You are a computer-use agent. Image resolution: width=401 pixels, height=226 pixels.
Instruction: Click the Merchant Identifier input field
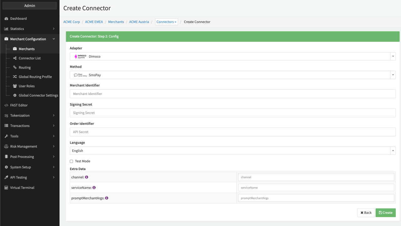232,94
